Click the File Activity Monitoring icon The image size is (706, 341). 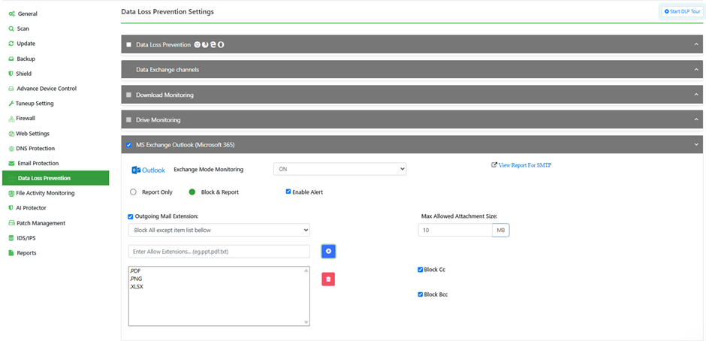point(11,193)
